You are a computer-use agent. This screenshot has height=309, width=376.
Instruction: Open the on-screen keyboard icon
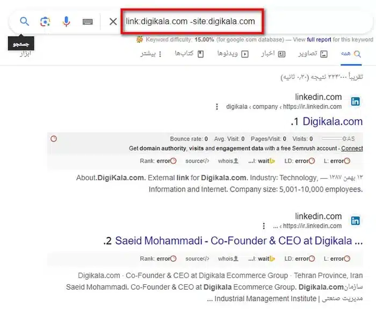click(88, 21)
